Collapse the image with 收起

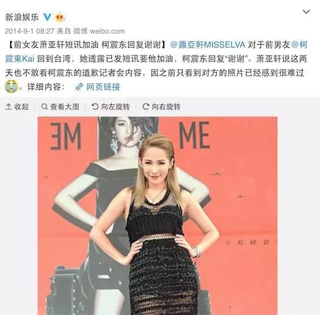[x=16, y=107]
